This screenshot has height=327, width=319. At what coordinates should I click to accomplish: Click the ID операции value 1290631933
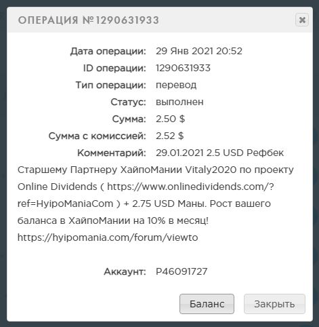183,68
